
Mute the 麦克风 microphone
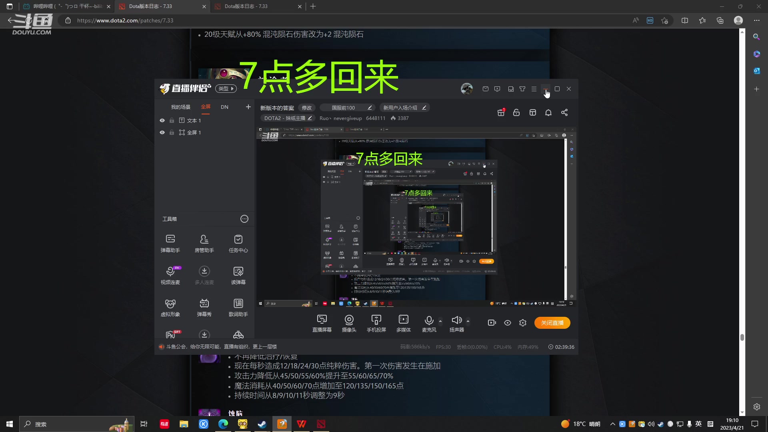coord(429,323)
